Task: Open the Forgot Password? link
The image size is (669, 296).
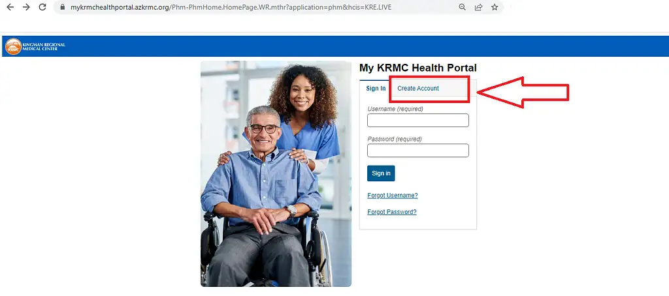Action: click(x=392, y=212)
